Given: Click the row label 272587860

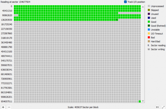Looking at the screenshot, I should point(7,33).
